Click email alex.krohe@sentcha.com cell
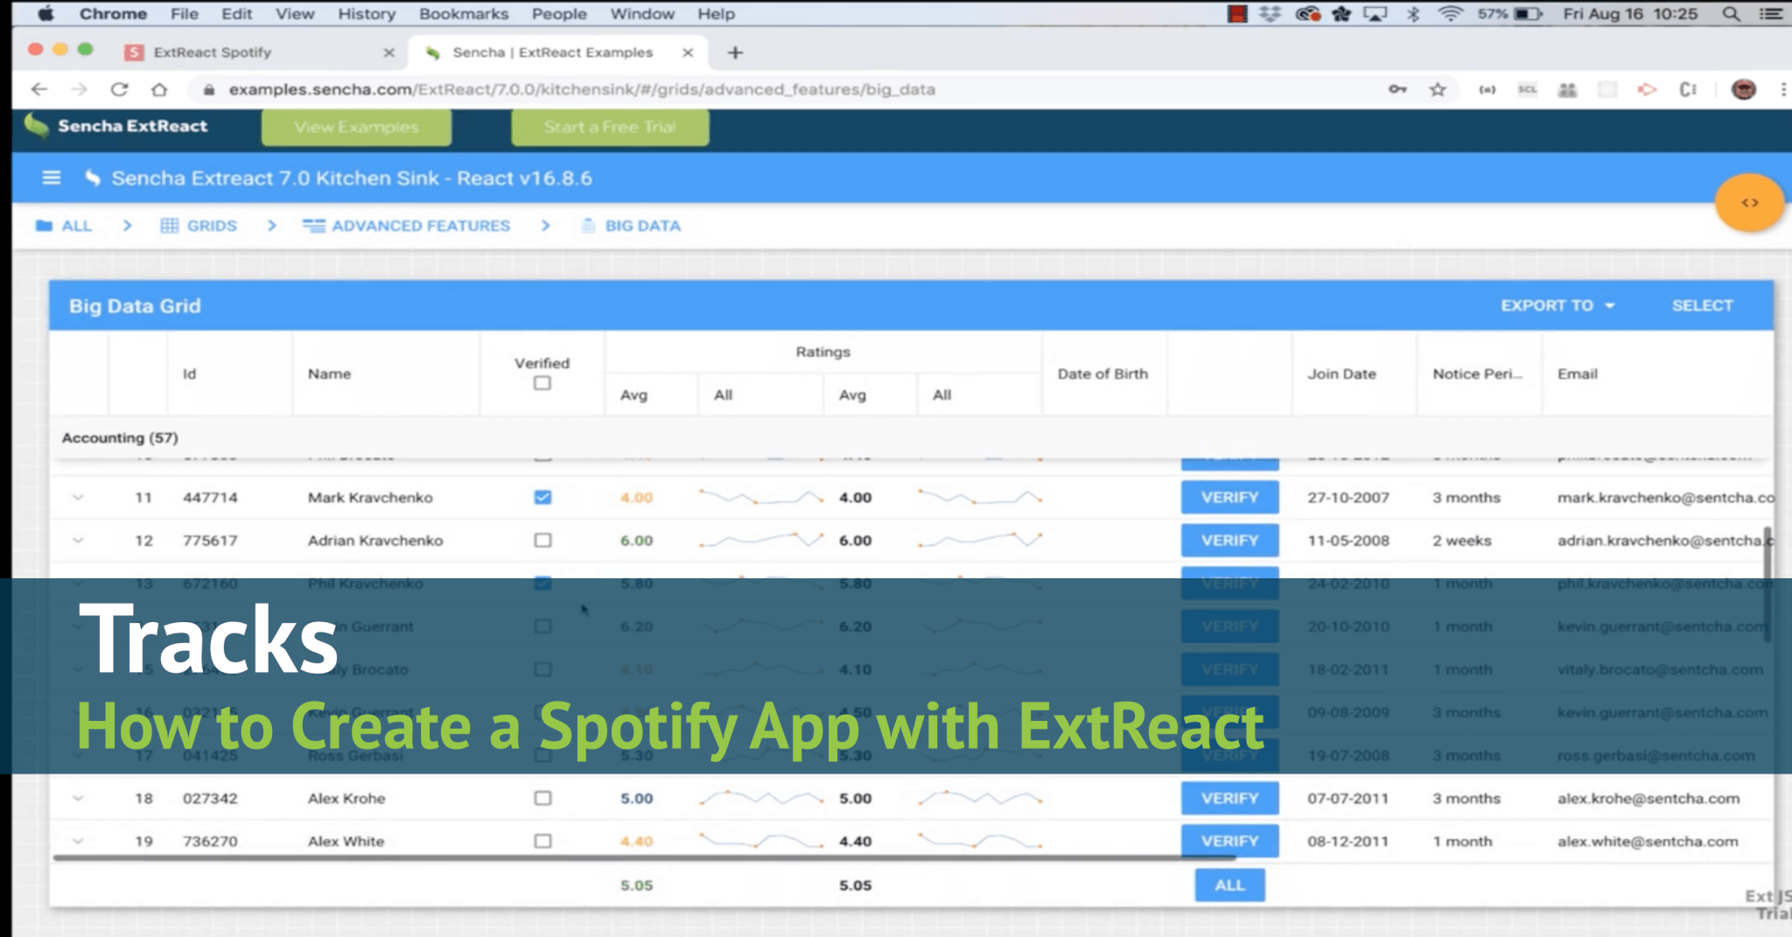Screen dimensions: 1792x937 (1648, 798)
